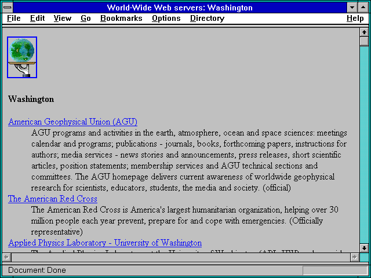Click the status bar progress indicator box
371x278 pixels.
[335, 270]
